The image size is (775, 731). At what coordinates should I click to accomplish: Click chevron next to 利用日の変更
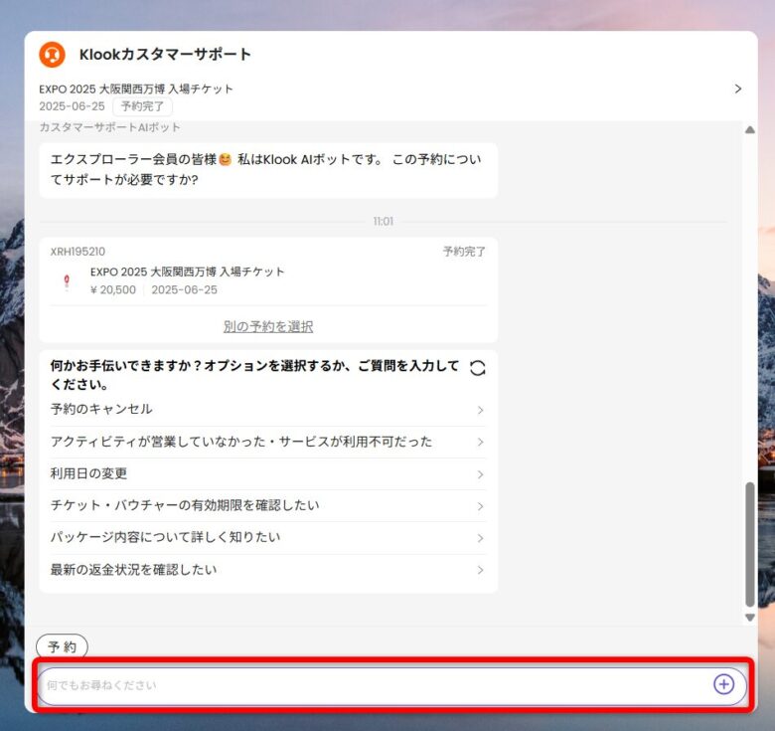click(x=480, y=474)
